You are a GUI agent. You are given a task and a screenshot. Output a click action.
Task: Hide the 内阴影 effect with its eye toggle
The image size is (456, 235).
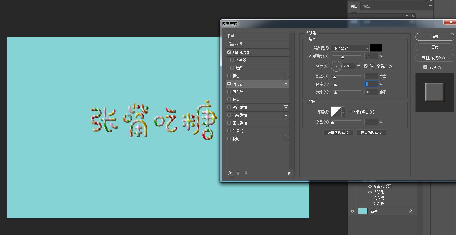tap(370, 192)
